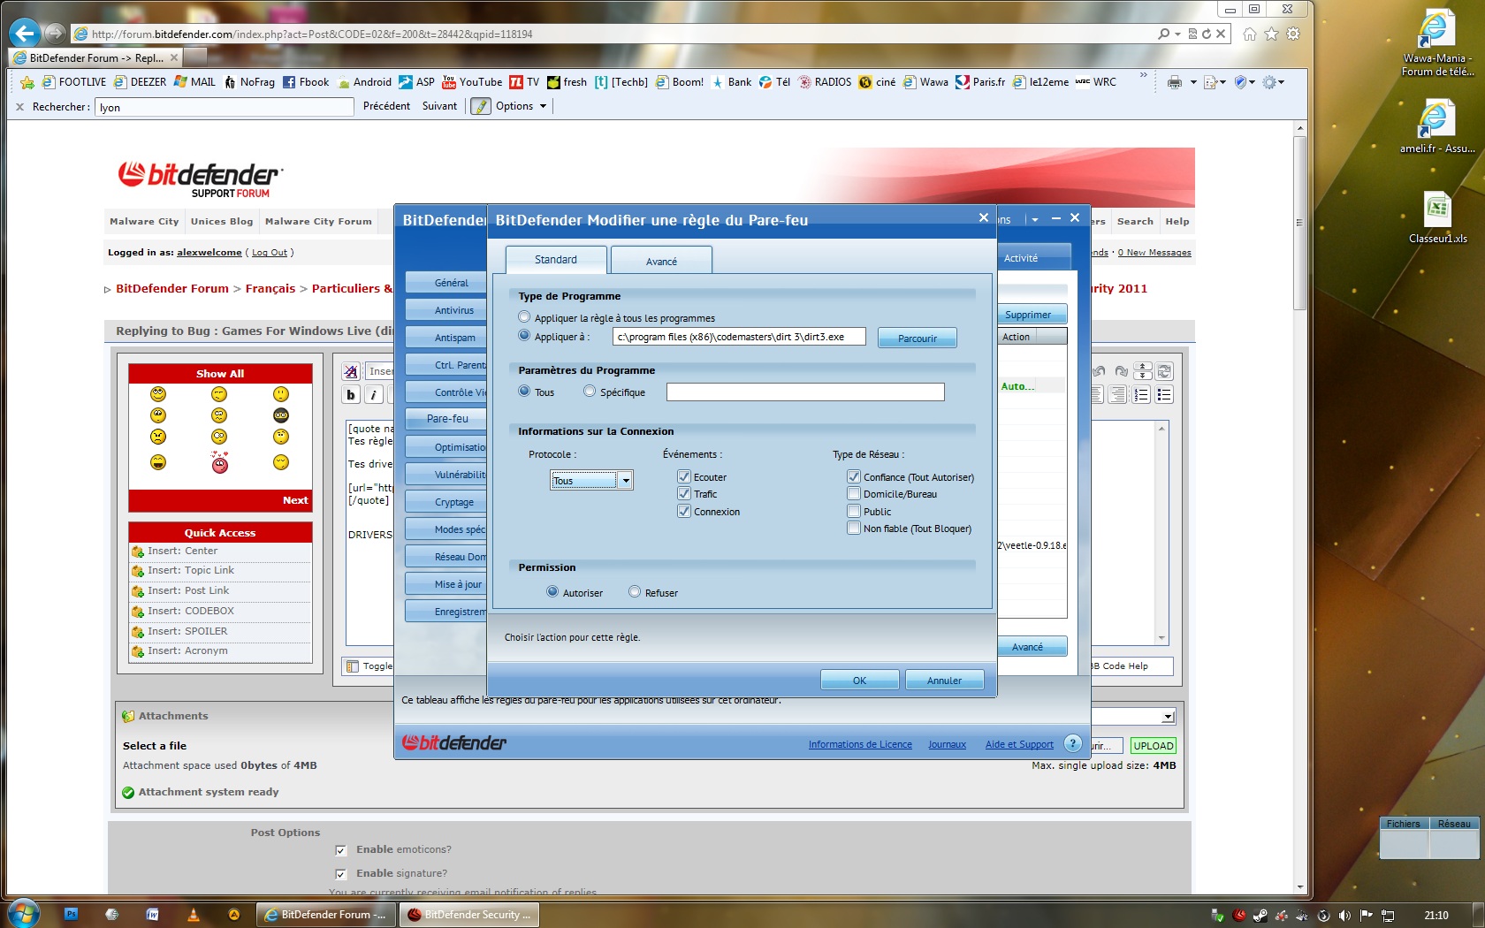Expand the favorites bar overflow chevron
Image resolution: width=1485 pixels, height=928 pixels.
coord(1143,76)
